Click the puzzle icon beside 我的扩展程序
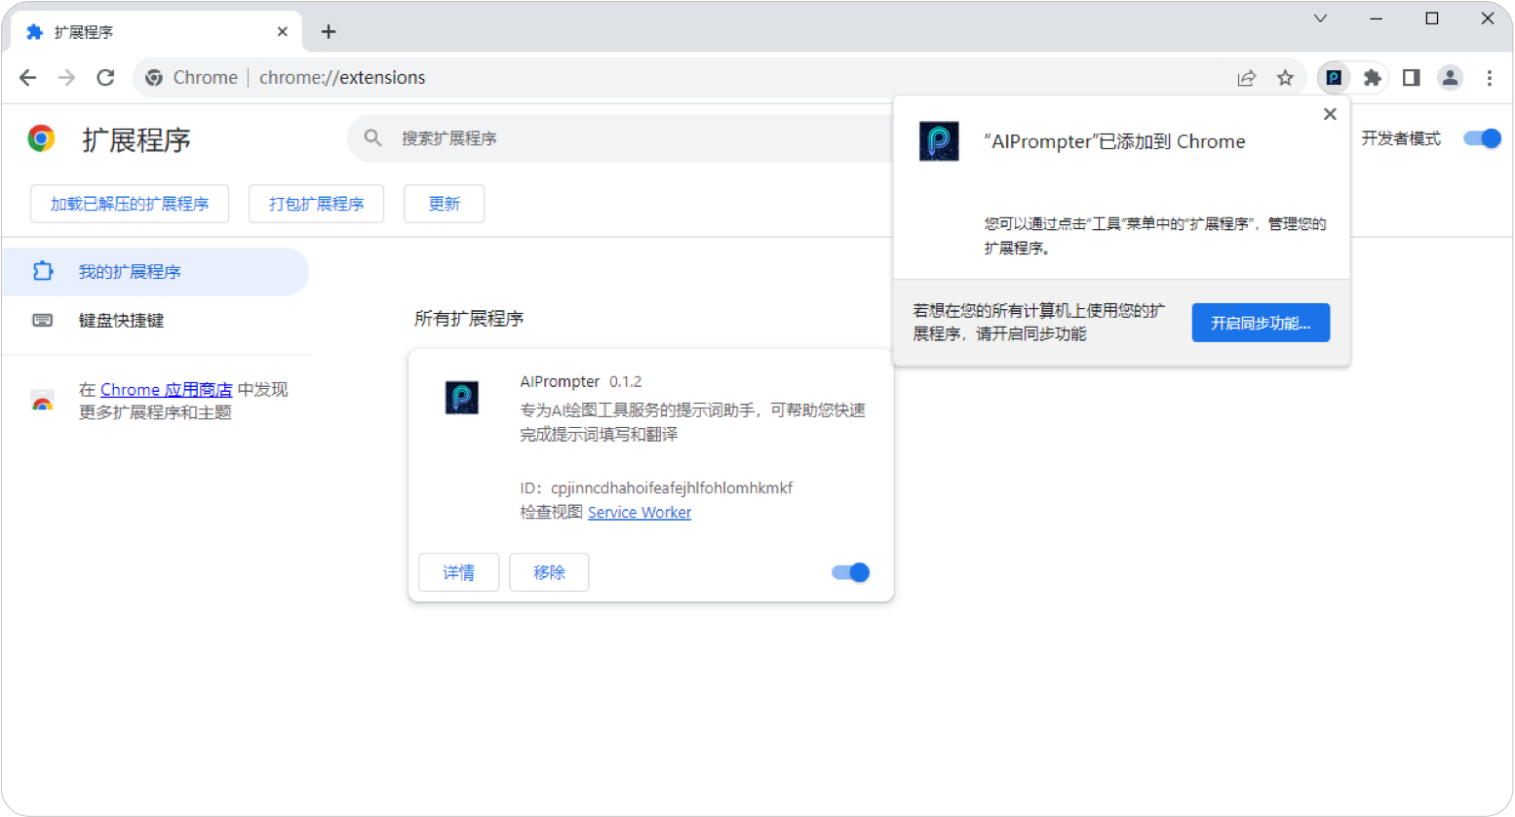The height and width of the screenshot is (817, 1515). click(x=43, y=271)
